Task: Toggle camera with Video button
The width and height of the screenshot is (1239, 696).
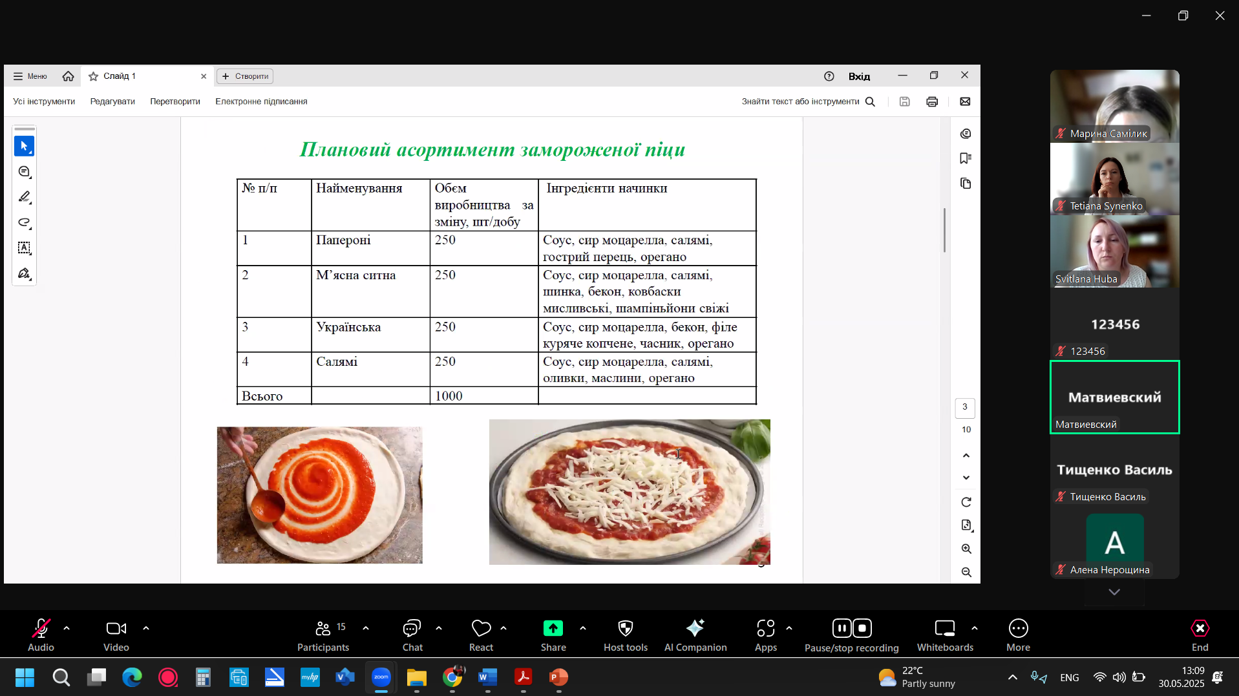Action: pyautogui.click(x=116, y=635)
